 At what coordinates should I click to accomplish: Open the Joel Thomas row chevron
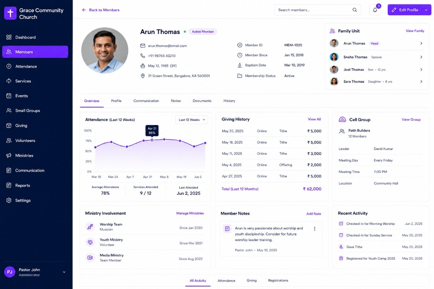point(421,69)
